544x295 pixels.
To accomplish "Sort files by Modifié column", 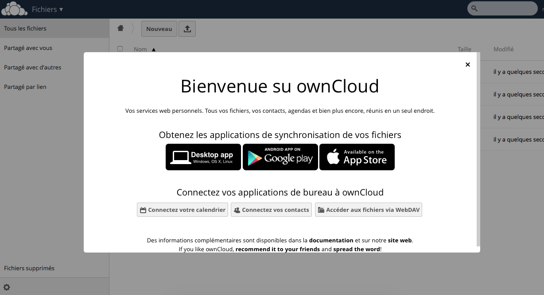I will 503,49.
